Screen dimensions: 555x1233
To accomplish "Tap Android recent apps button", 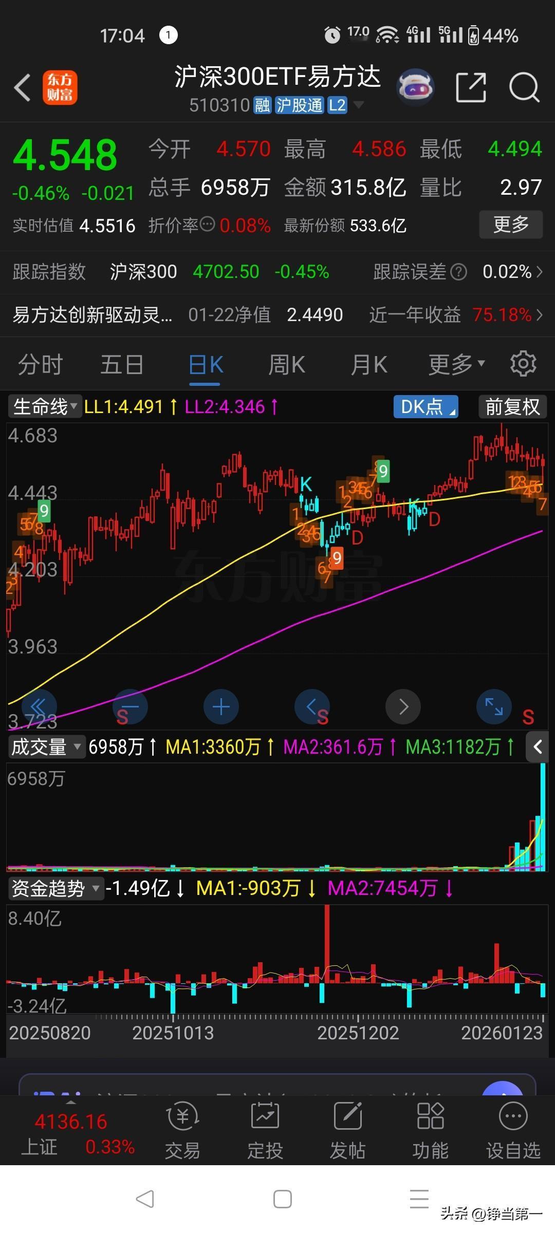I will [x=419, y=1199].
